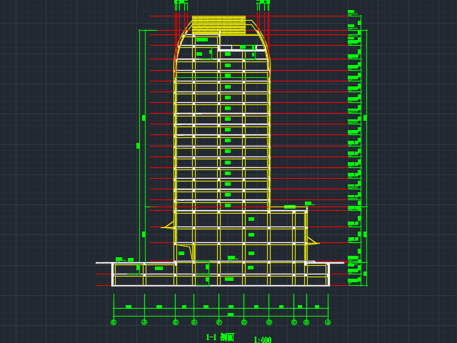457x343 pixels.
Task: Click the right yellow canopy bracket on podium
Action: [312, 241]
